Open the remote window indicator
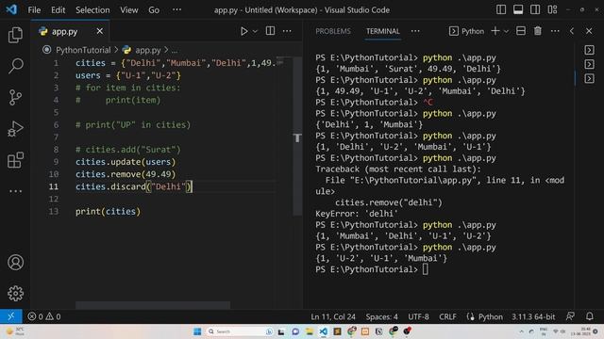 coord(10,316)
